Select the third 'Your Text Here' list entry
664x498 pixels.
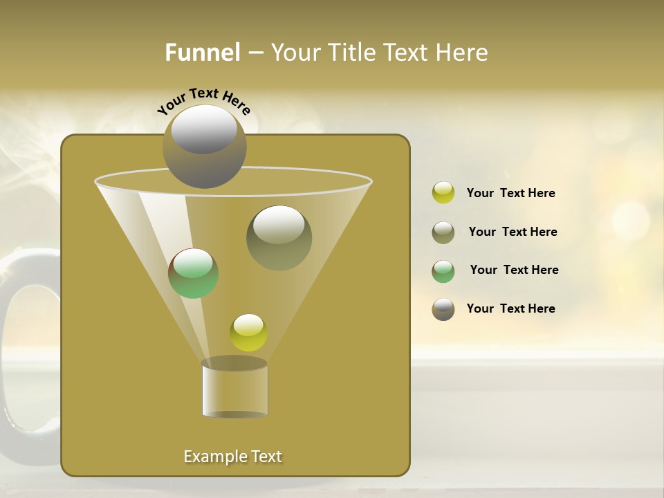coord(515,270)
